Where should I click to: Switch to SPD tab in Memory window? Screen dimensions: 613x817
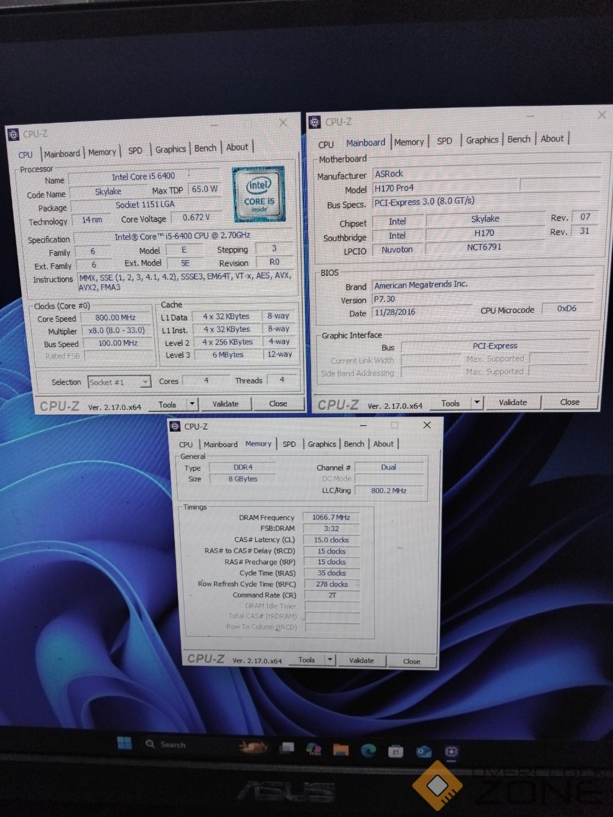[x=289, y=444]
